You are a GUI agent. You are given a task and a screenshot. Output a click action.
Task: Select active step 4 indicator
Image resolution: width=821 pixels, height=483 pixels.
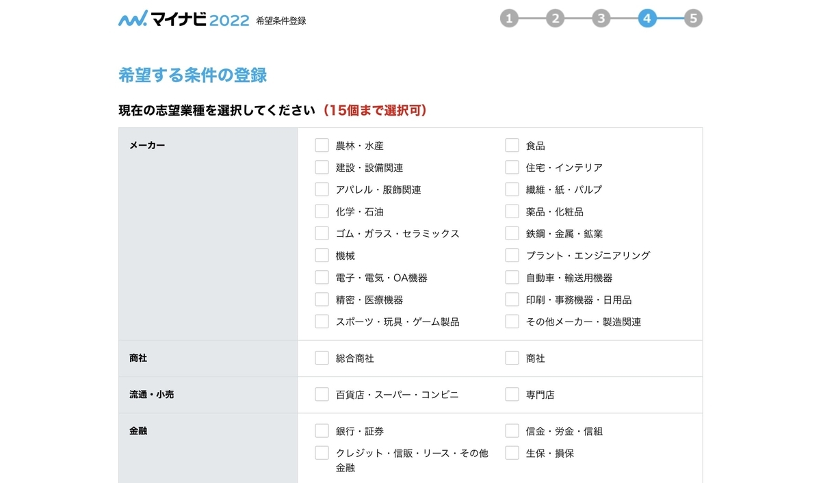click(647, 18)
